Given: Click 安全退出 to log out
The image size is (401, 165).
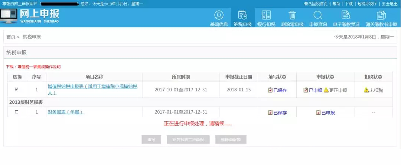Looking at the screenshot, I should pos(389,4).
